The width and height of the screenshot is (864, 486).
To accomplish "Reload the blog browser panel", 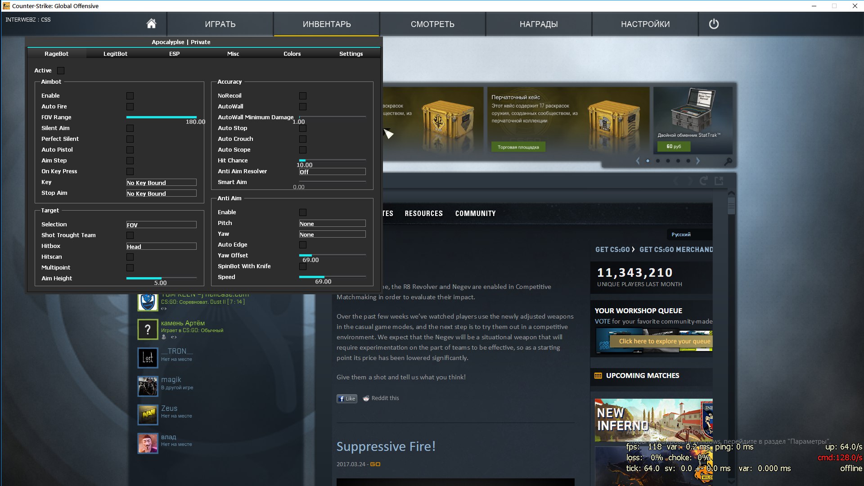I will point(704,180).
